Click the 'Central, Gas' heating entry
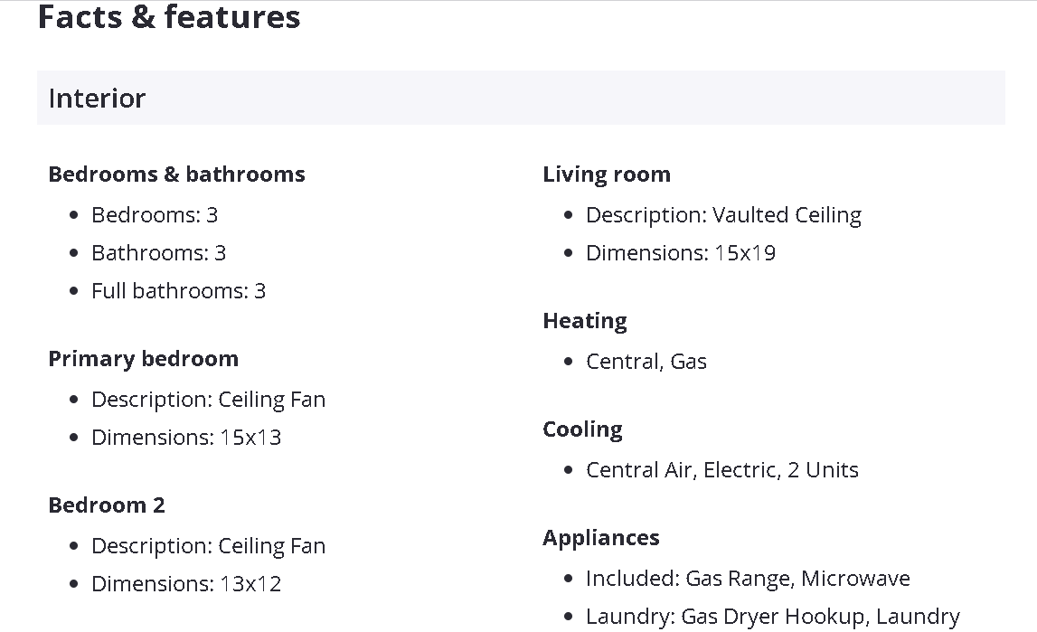Screen dimensions: 1037x632 [x=646, y=362]
